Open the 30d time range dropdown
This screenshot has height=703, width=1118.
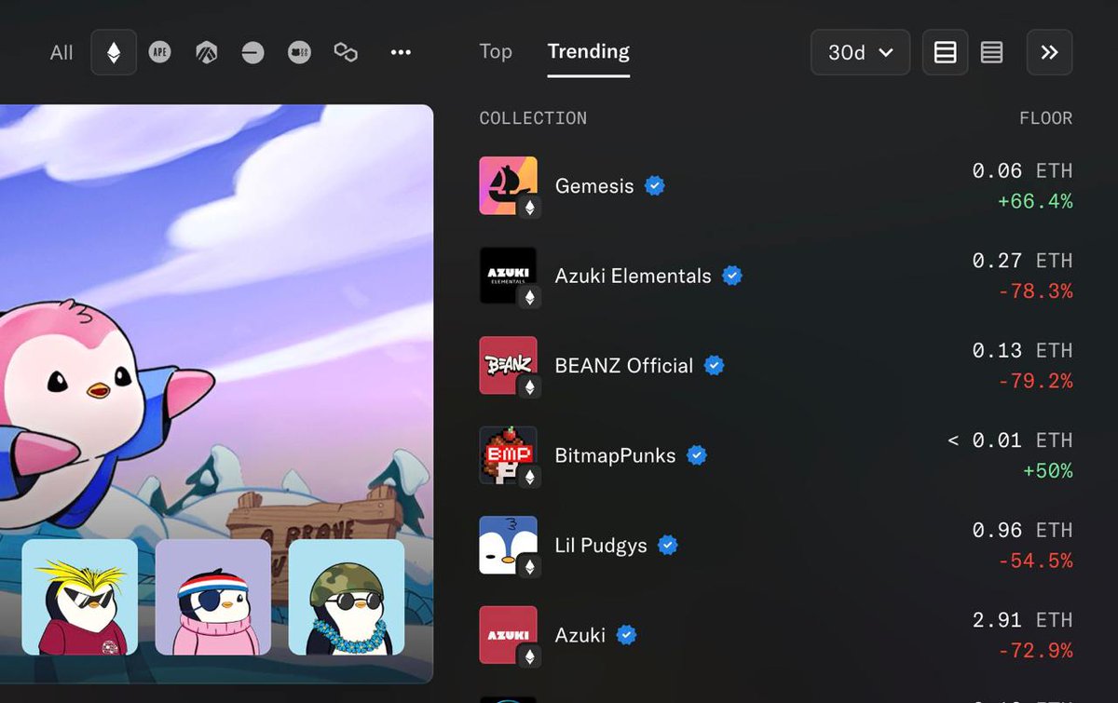[860, 52]
